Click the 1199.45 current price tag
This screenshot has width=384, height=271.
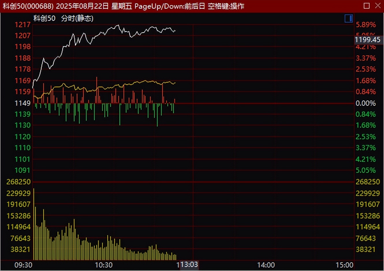coord(368,40)
